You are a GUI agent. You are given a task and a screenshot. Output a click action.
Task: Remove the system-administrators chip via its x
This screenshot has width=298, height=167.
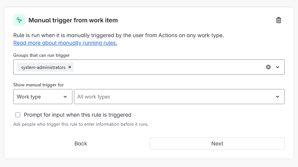point(70,67)
